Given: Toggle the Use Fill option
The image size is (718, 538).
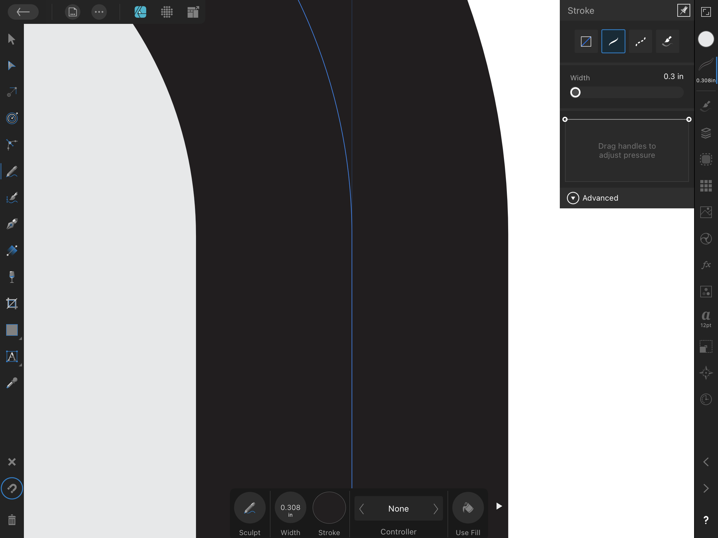Looking at the screenshot, I should coord(468,508).
